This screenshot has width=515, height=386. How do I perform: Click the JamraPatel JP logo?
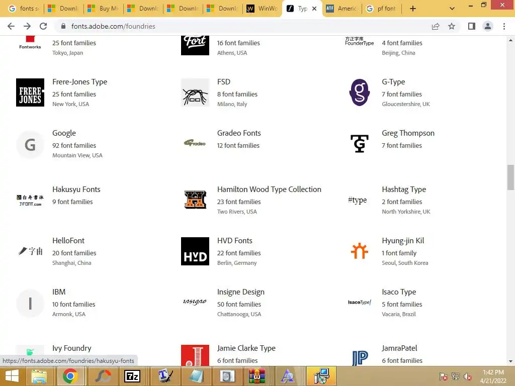click(x=360, y=358)
